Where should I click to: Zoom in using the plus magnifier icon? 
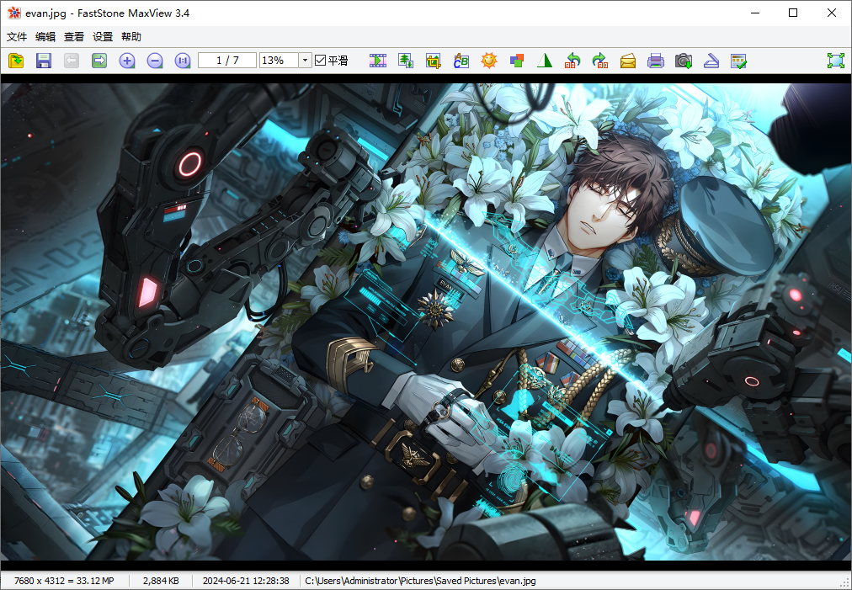pyautogui.click(x=127, y=61)
